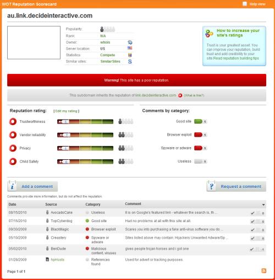Open the hpHosts source link
This screenshot has width=275, height=280.
click(x=58, y=260)
